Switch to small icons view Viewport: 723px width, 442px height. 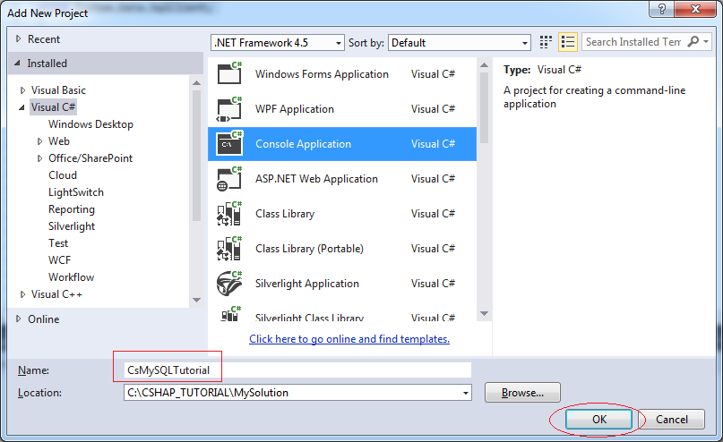(546, 42)
